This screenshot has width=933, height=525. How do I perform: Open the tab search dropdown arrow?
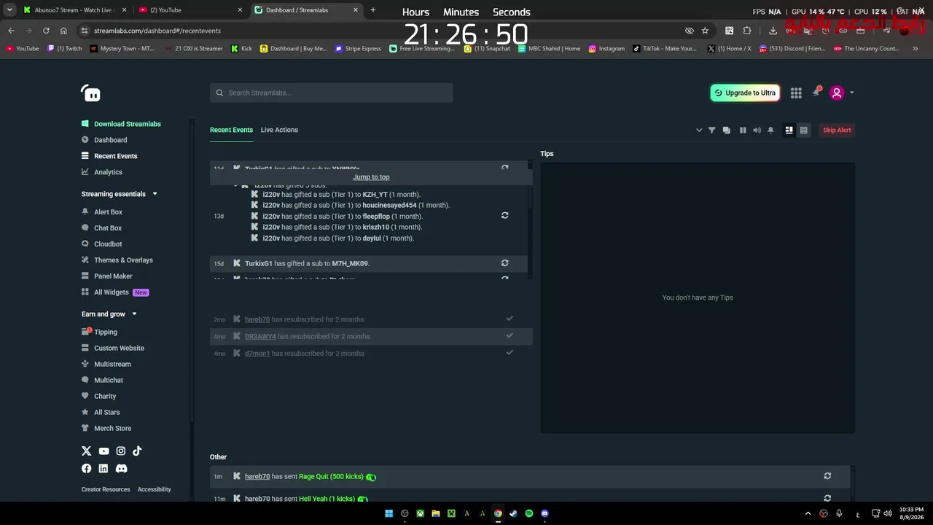(9, 10)
